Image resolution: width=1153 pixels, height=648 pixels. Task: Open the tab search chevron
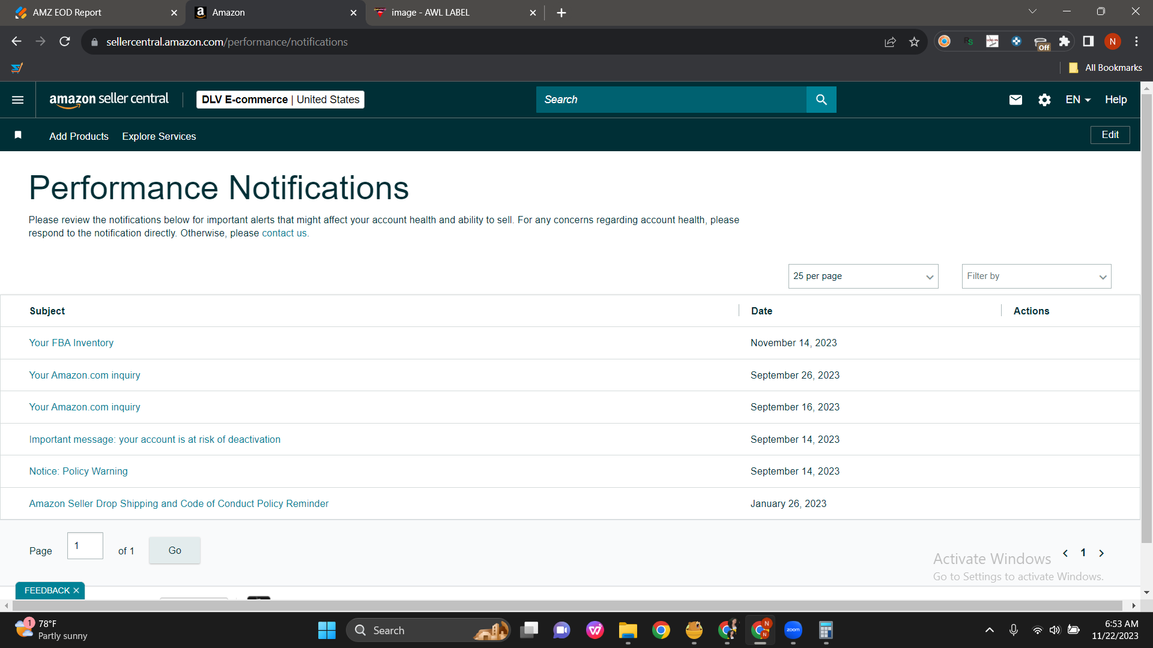pos(1033,12)
